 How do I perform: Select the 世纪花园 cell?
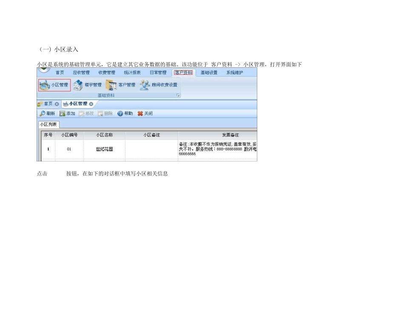(104, 149)
